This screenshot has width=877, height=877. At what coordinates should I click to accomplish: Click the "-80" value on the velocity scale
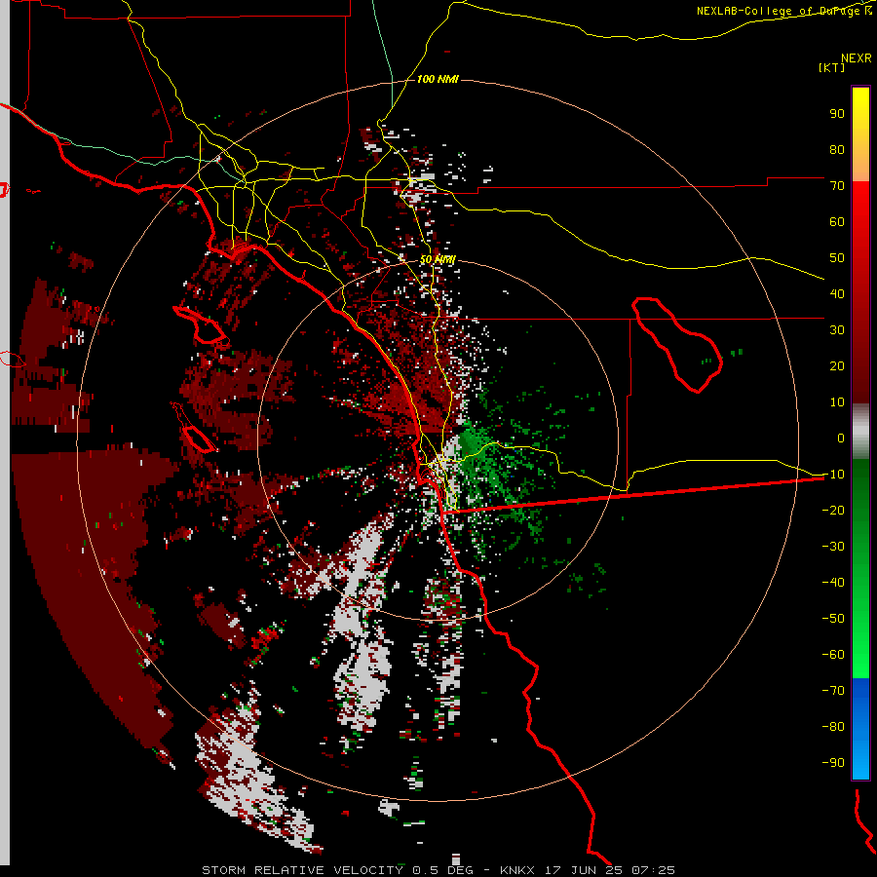click(833, 727)
